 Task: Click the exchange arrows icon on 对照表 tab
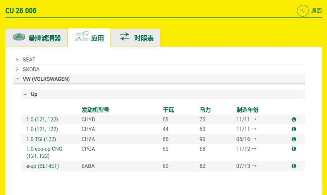[x=125, y=37]
